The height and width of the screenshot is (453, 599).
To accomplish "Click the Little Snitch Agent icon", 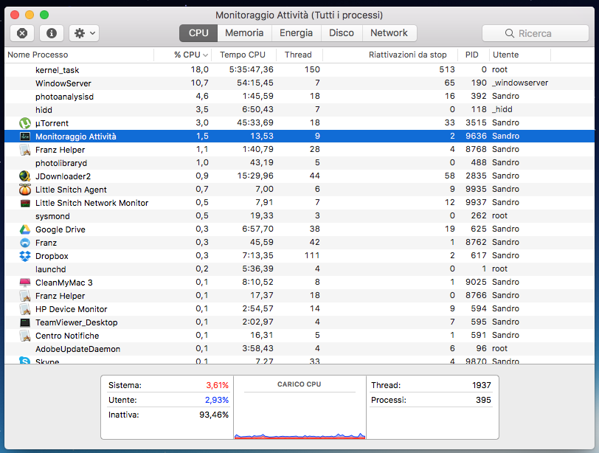I will click(x=25, y=190).
